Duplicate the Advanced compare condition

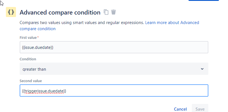coord(106,12)
